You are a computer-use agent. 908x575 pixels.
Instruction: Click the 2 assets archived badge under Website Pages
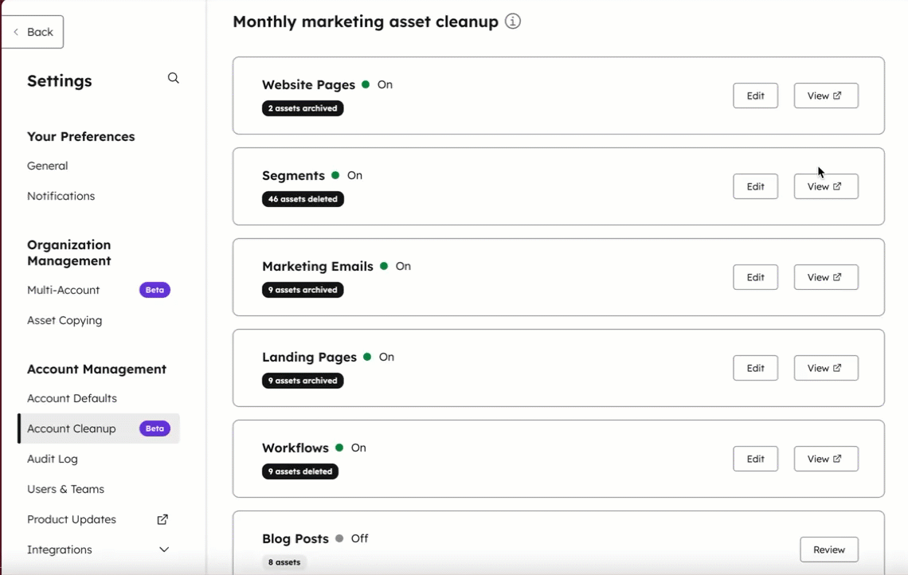click(x=303, y=108)
